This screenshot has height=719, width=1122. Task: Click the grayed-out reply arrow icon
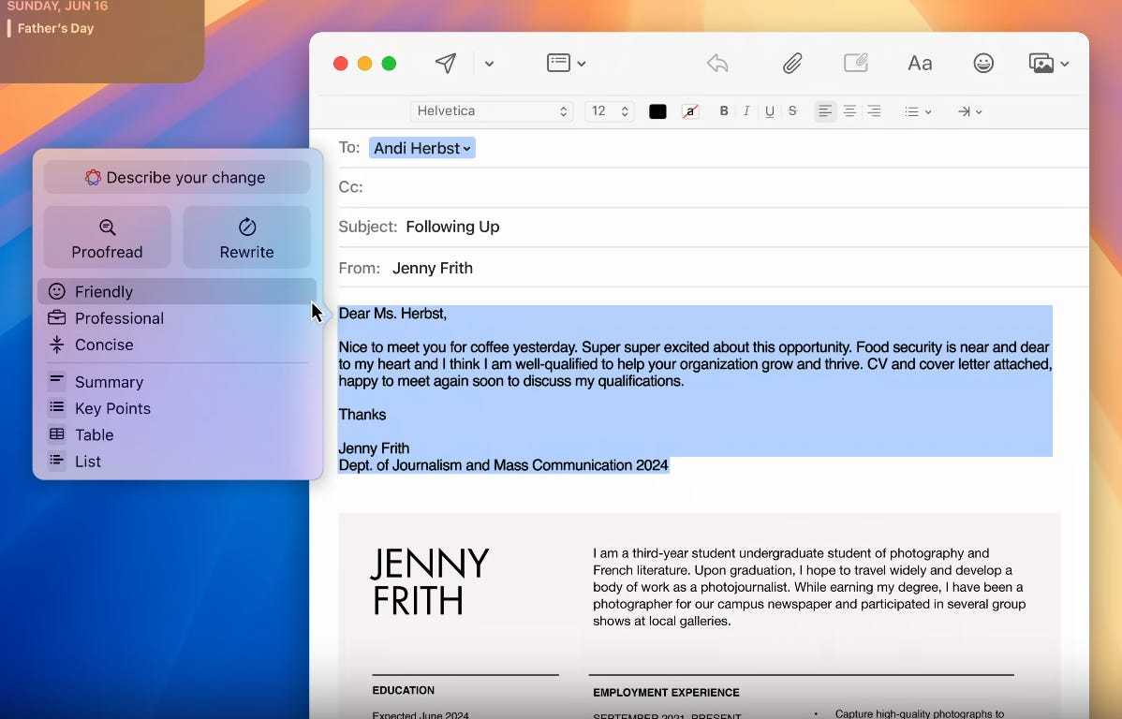pyautogui.click(x=717, y=64)
